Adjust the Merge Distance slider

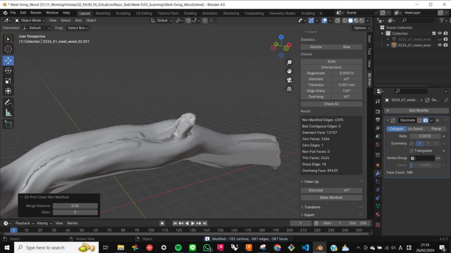tap(75, 206)
